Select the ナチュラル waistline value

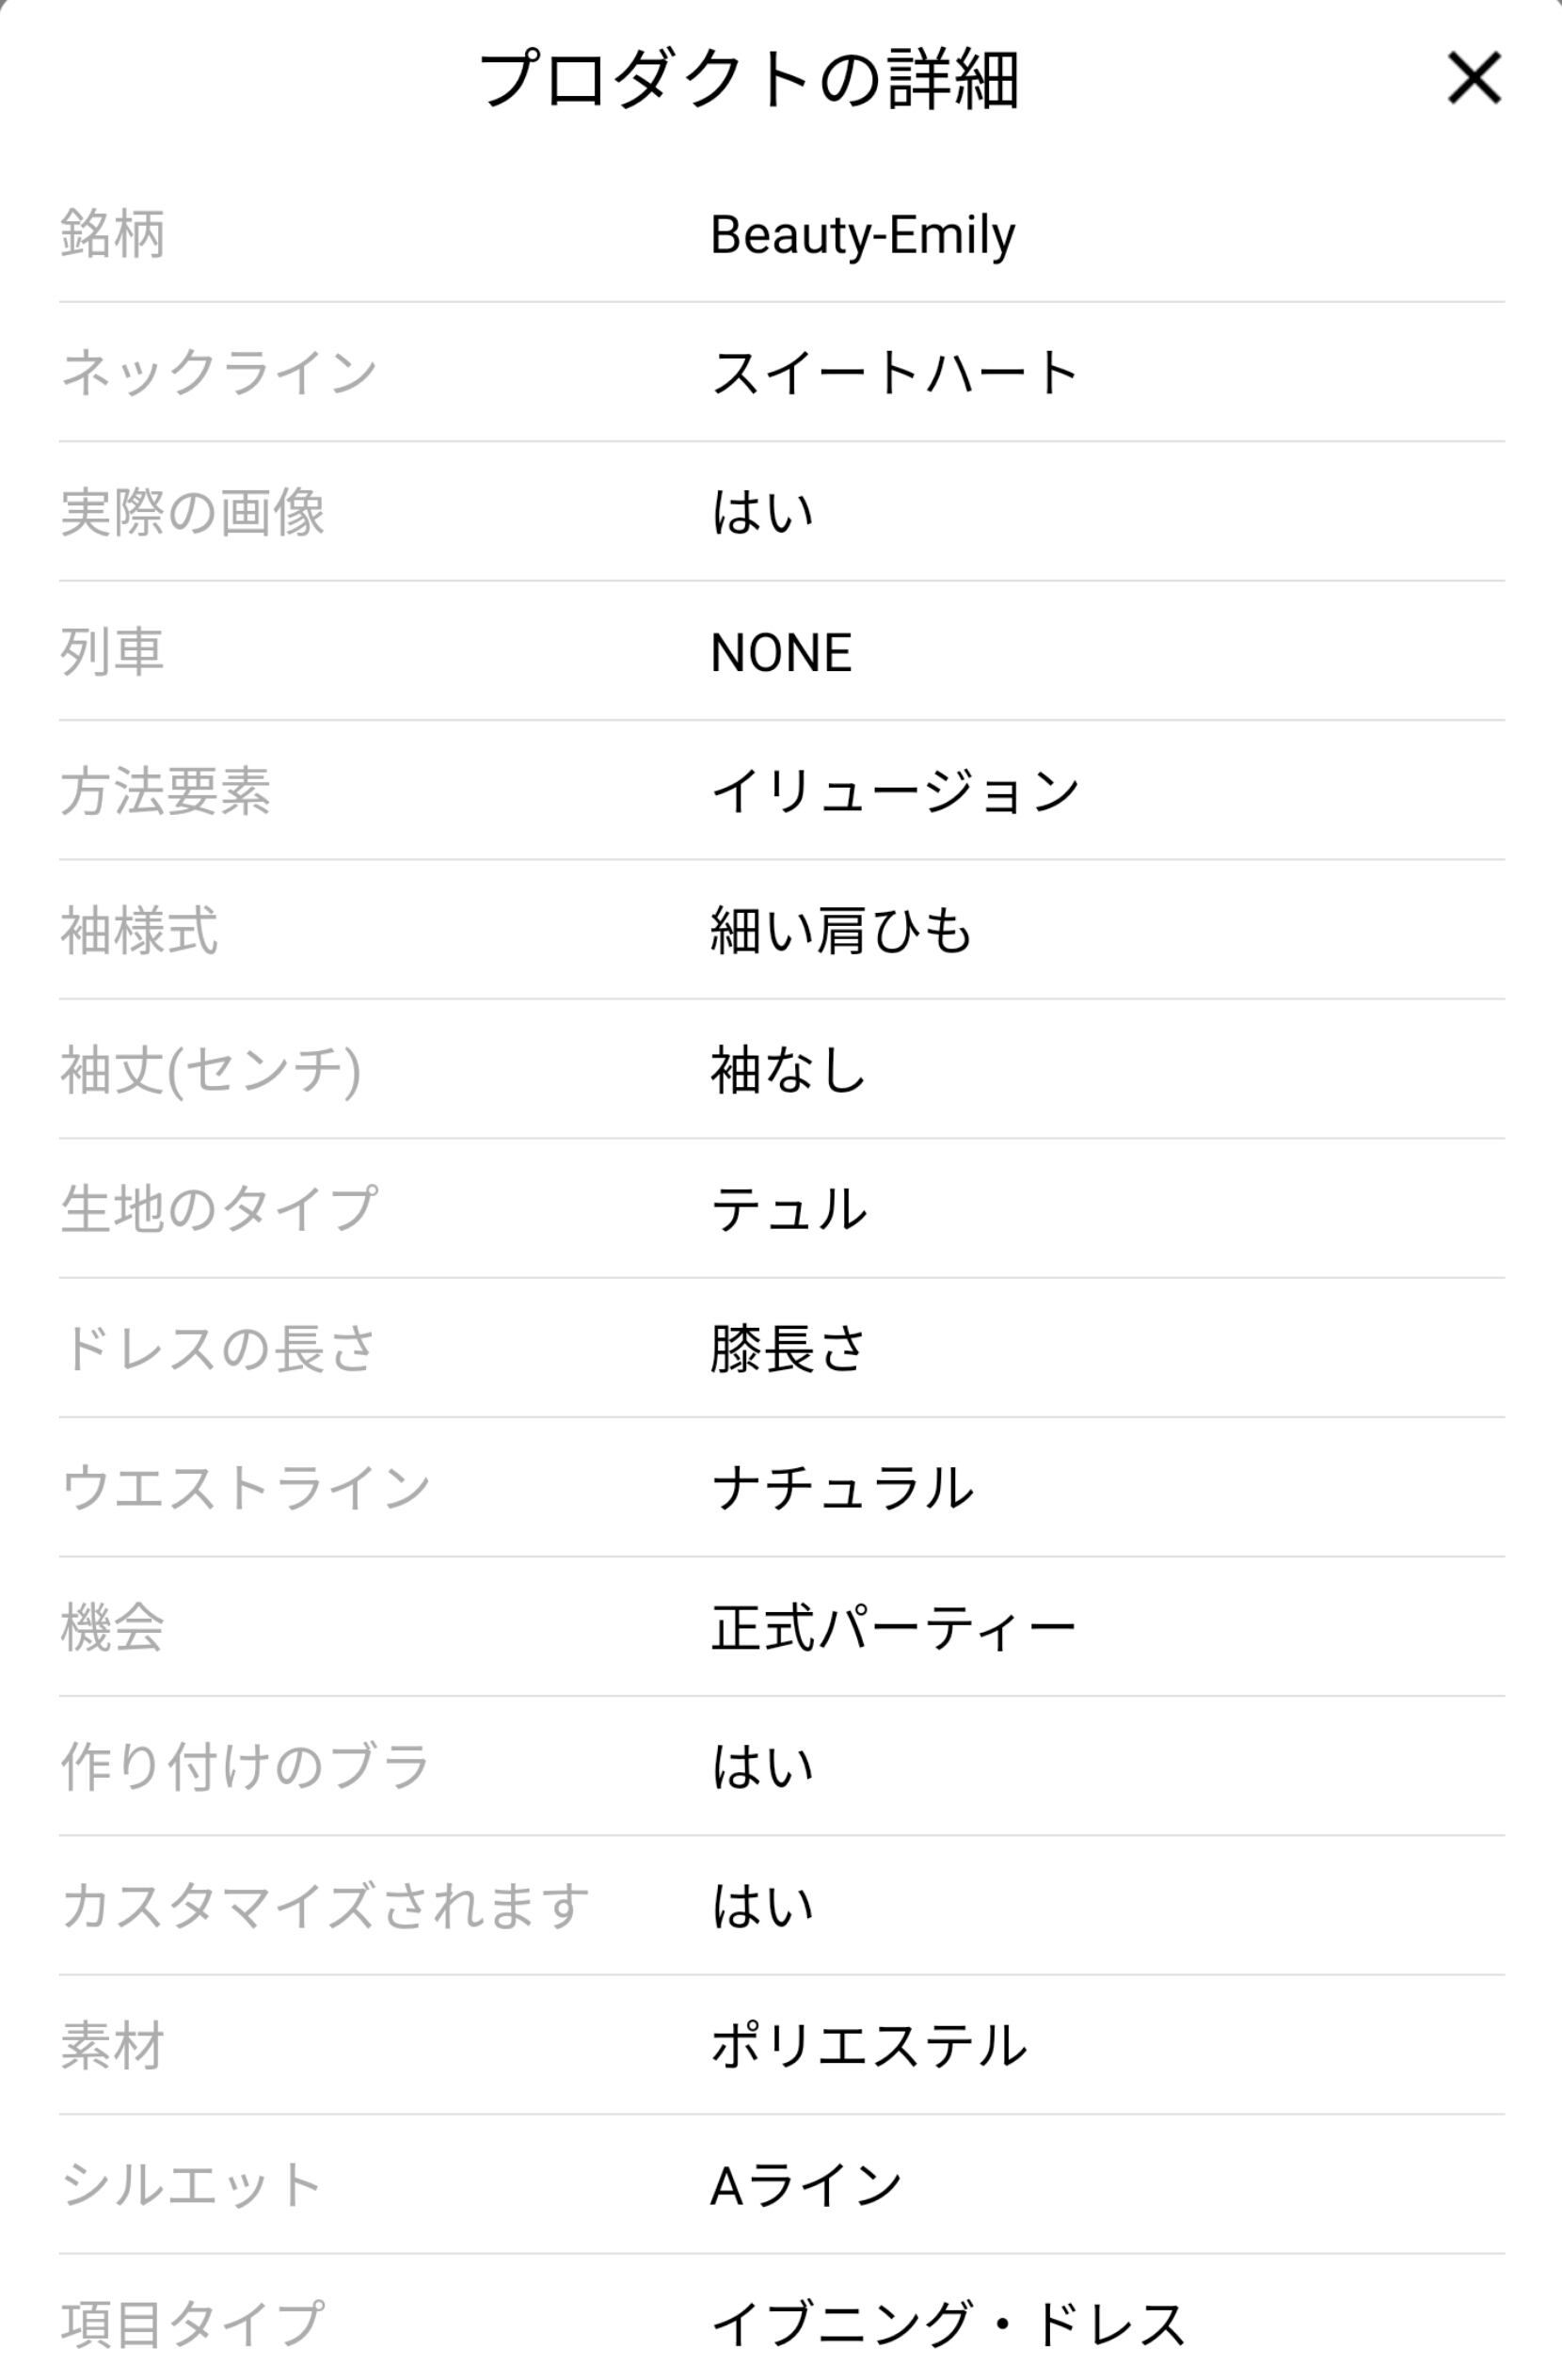(x=842, y=1488)
